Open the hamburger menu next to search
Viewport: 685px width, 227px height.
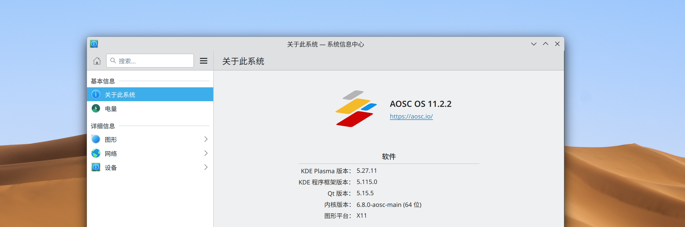203,61
